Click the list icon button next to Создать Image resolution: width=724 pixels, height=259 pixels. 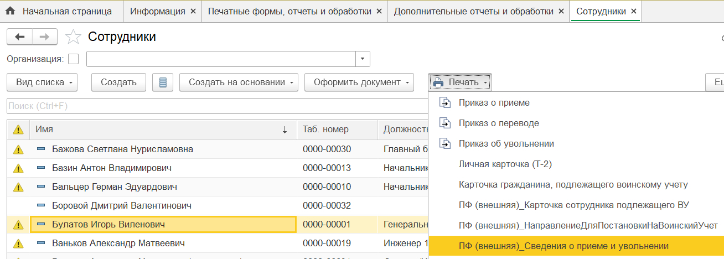pos(163,82)
